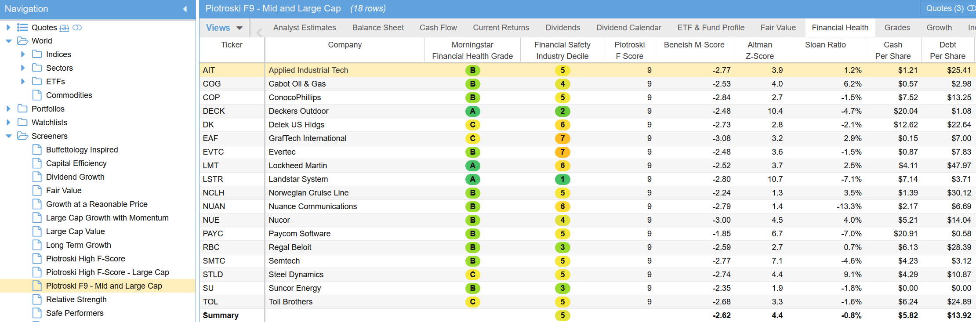The width and height of the screenshot is (976, 322).
Task: Click the orange decile 7 badge for GrafTech
Action: tap(562, 138)
